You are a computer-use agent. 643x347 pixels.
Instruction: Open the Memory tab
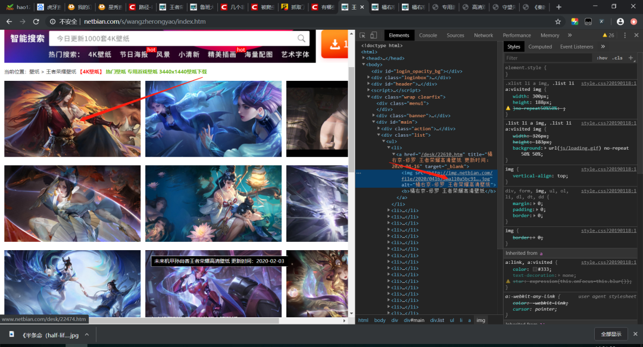tap(550, 35)
